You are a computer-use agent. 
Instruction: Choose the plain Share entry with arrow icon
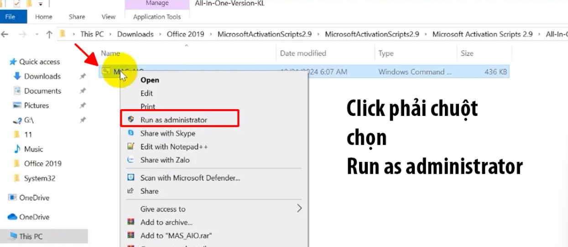(x=149, y=191)
